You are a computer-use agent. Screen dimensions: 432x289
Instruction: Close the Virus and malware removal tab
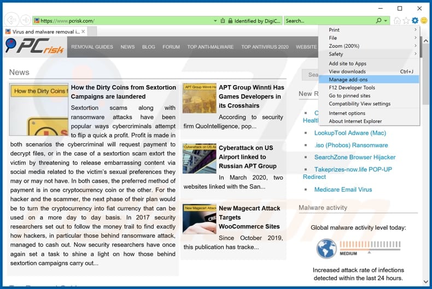[83, 32]
